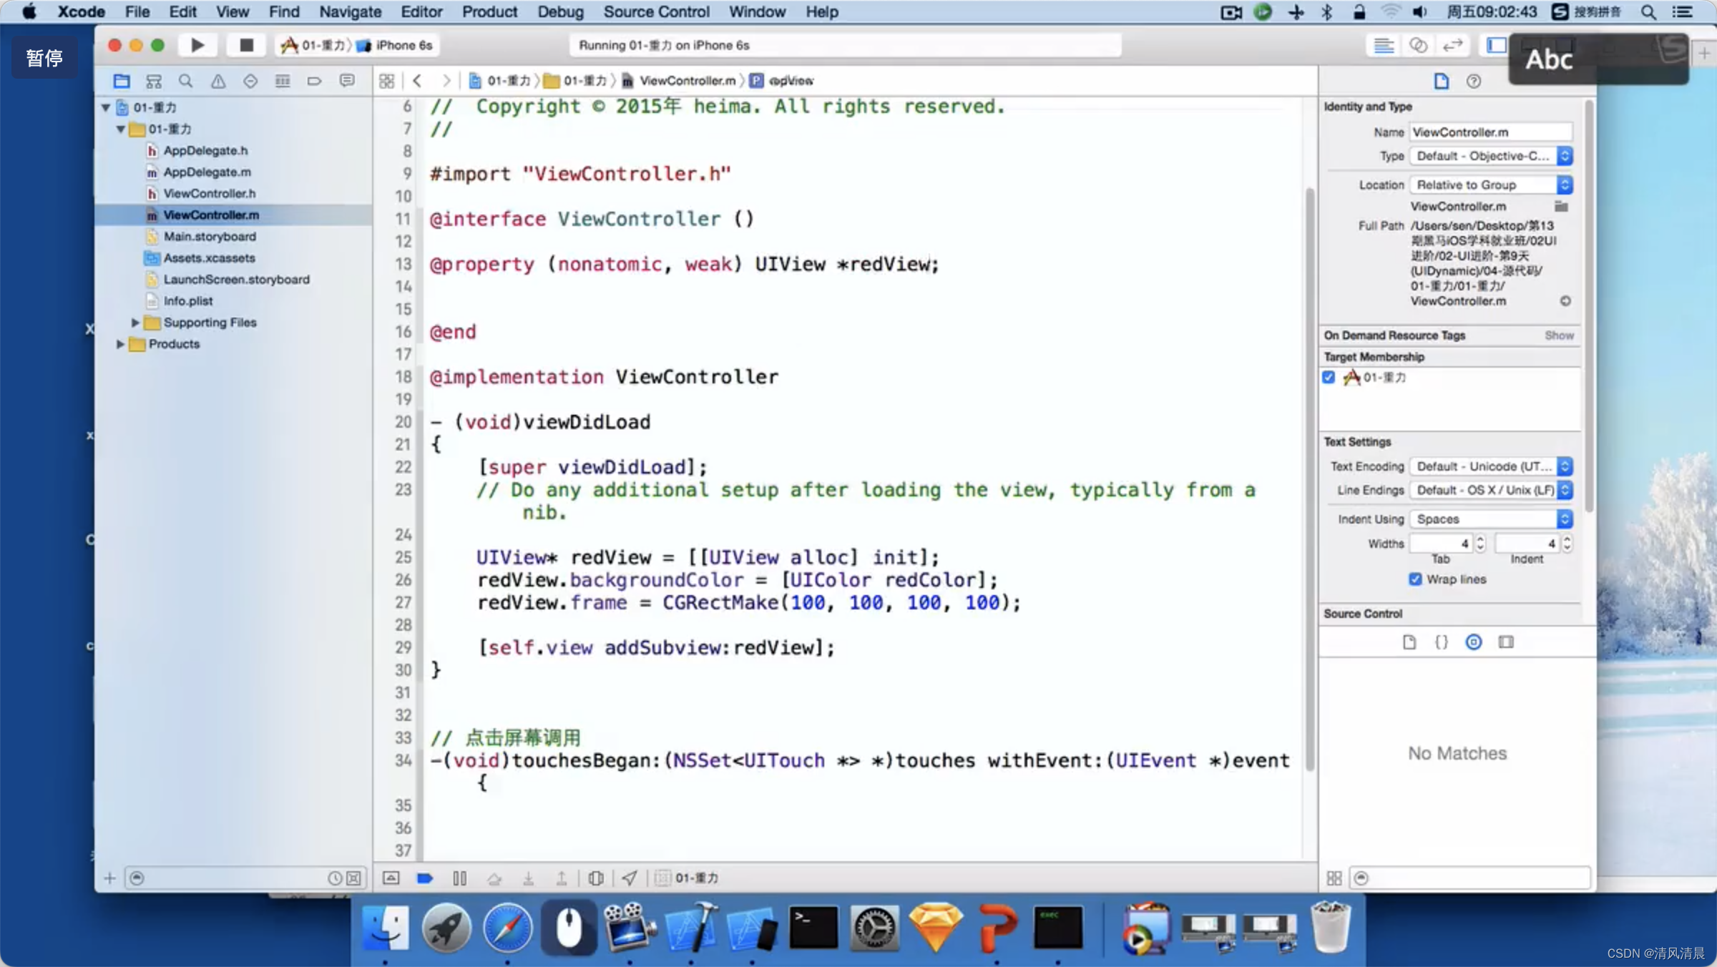
Task: Toggle Target Membership checkbox for 01-重力
Action: 1330,376
